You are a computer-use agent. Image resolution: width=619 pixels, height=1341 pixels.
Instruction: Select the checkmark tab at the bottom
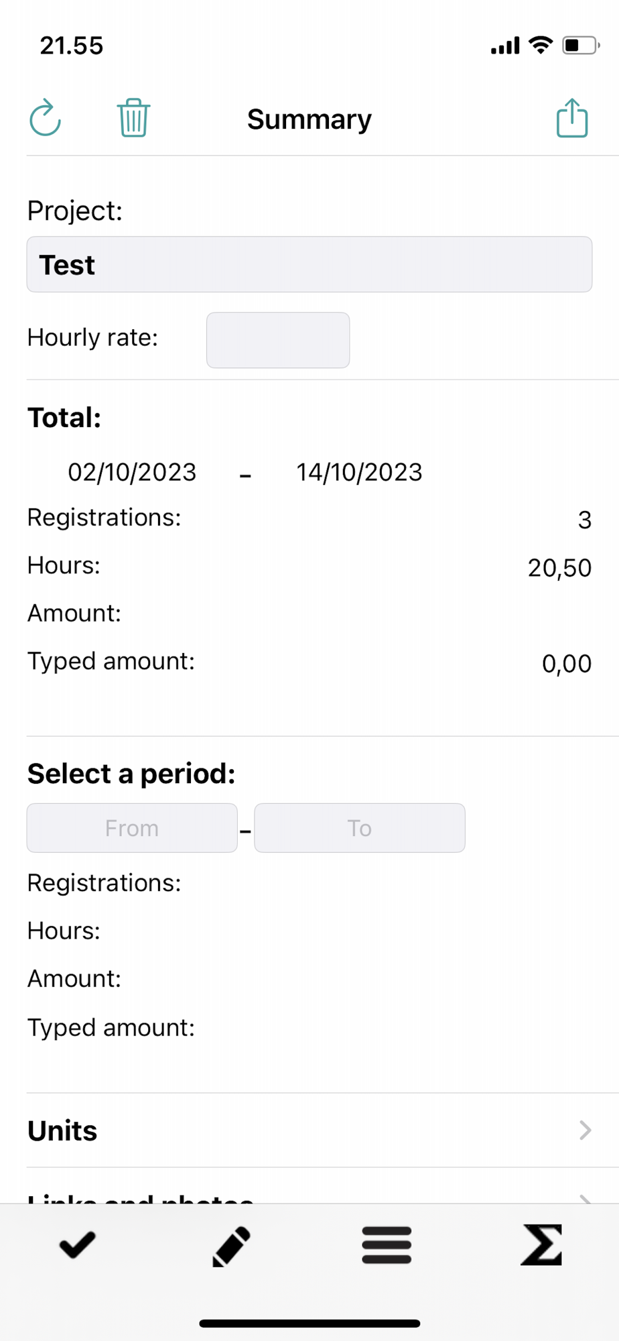click(78, 1245)
